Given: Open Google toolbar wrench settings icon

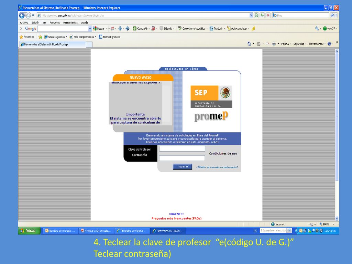Looking at the screenshot, I should click(x=317, y=29).
